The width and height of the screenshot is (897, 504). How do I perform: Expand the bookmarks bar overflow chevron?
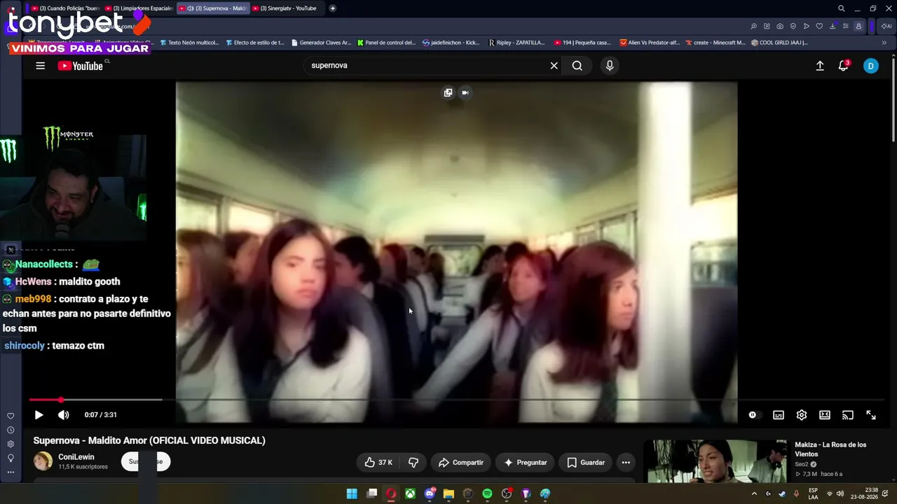(x=884, y=43)
